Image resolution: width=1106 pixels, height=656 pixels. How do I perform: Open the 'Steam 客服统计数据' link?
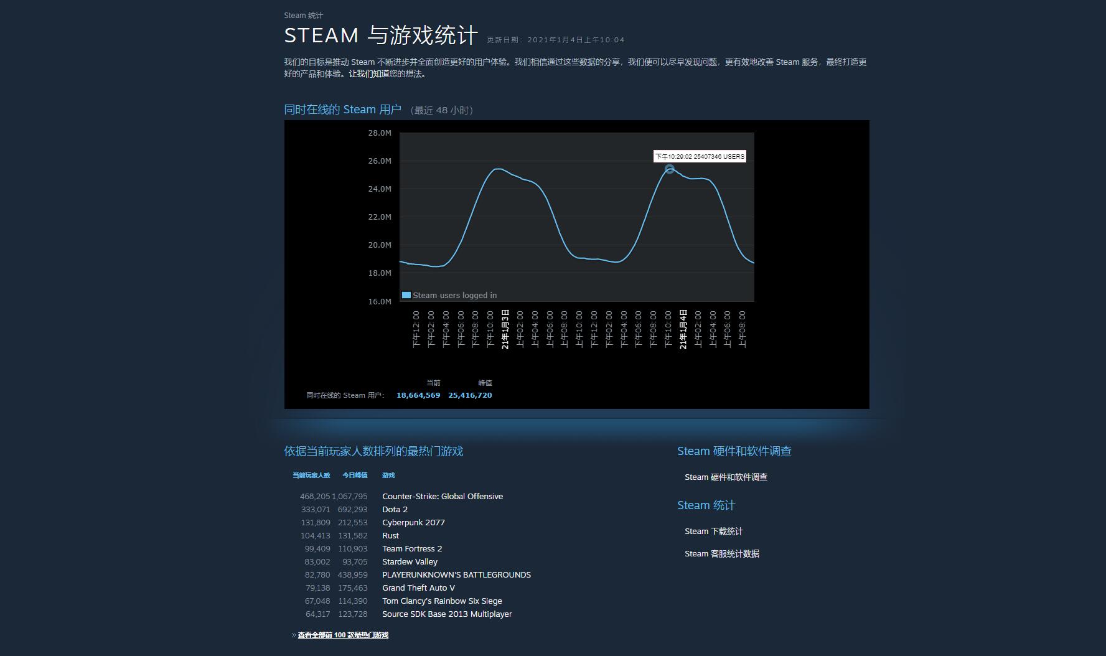(x=721, y=553)
